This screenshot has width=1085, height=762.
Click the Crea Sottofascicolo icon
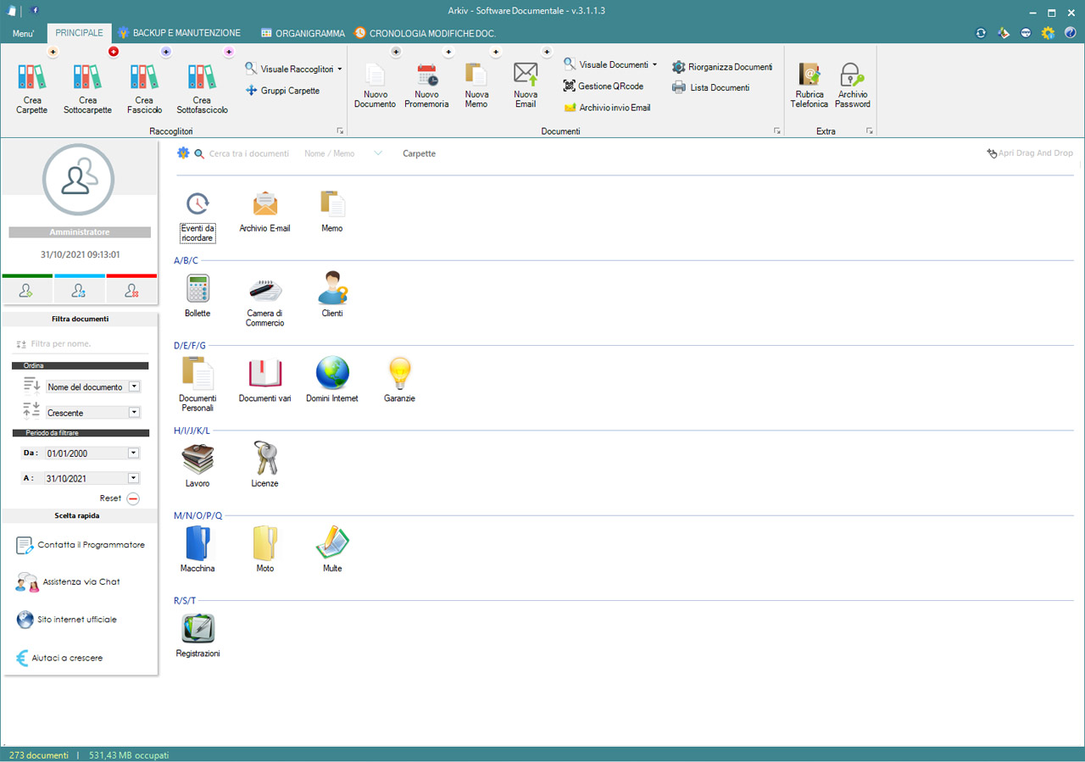tap(202, 77)
